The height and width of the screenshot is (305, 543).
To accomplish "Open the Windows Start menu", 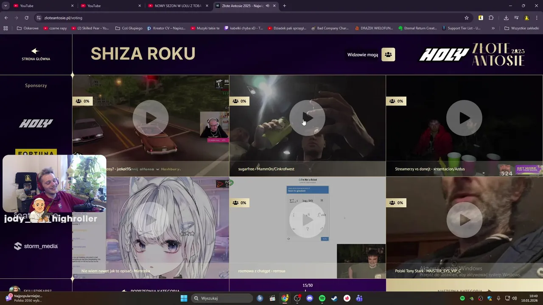I will 184,298.
